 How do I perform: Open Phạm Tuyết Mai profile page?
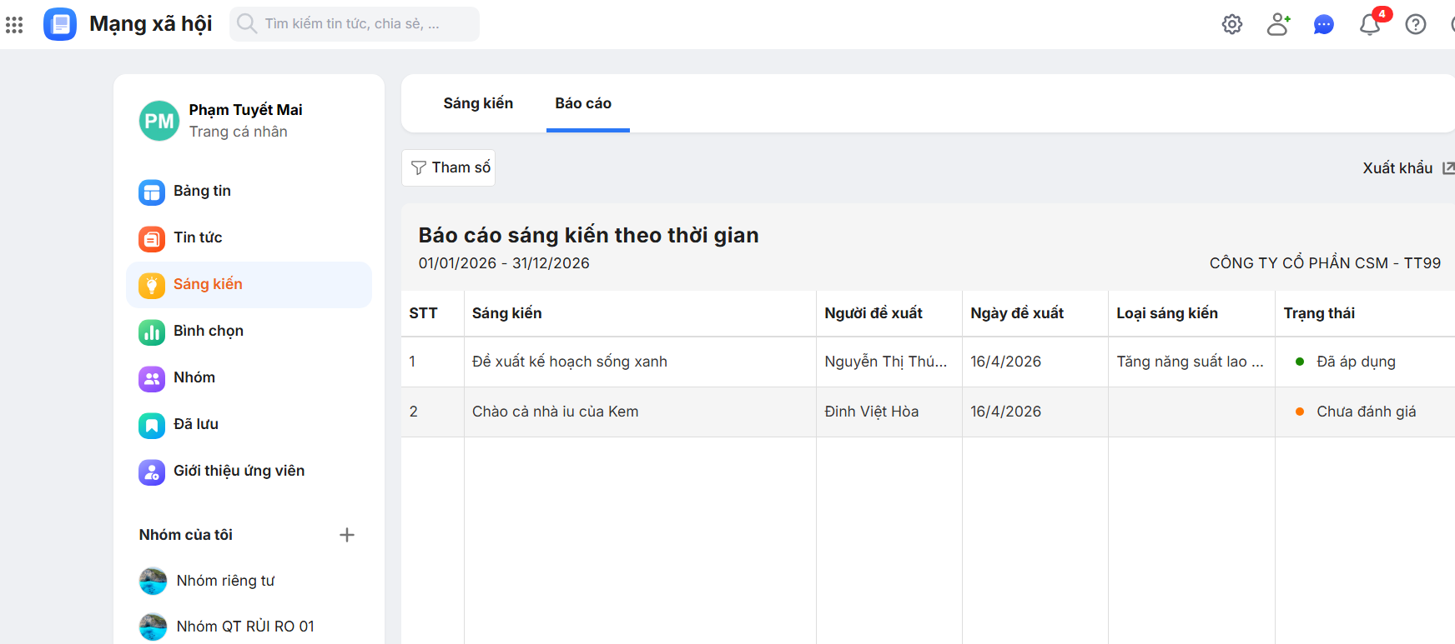(x=245, y=110)
